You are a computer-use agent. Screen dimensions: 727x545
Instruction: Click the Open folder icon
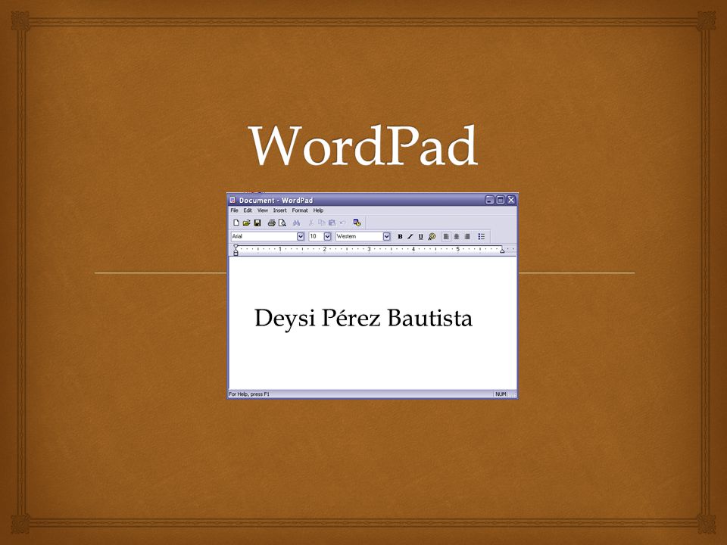(x=246, y=223)
